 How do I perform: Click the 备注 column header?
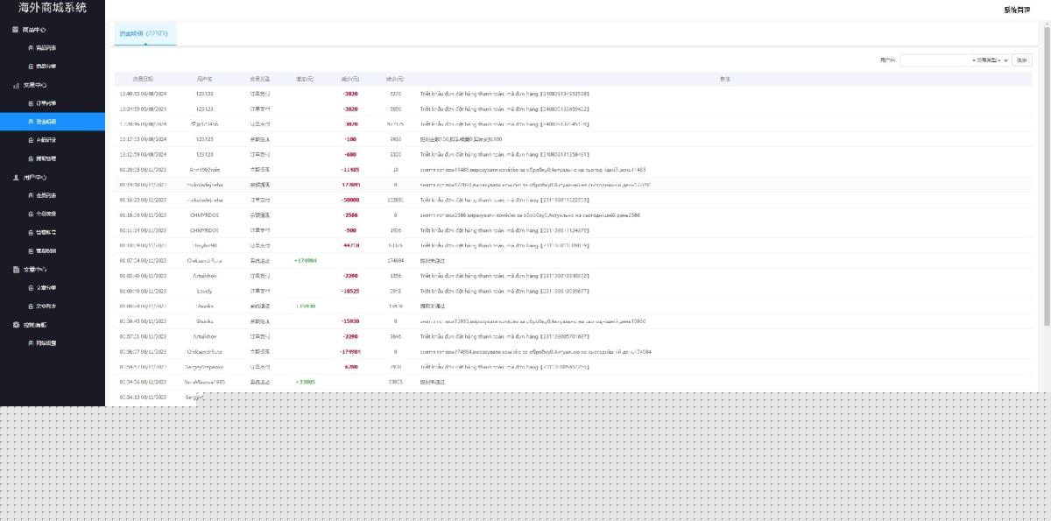pos(725,79)
